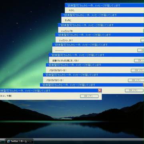Screen dimensions: 144x144
Task: Click OK (Y) in the frontmost message dialog
Action: [x=89, y=96]
